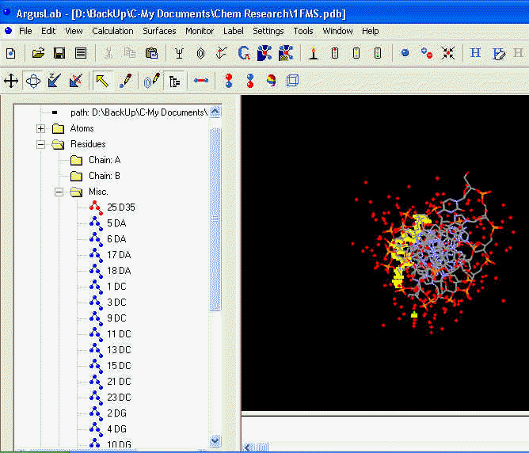Select the yellow arrow selection tool
Image resolution: width=529 pixels, height=453 pixels.
pyautogui.click(x=102, y=81)
